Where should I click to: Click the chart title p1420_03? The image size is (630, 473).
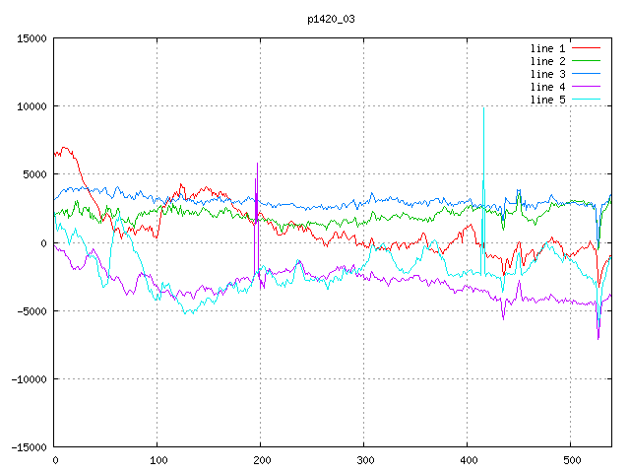(331, 20)
